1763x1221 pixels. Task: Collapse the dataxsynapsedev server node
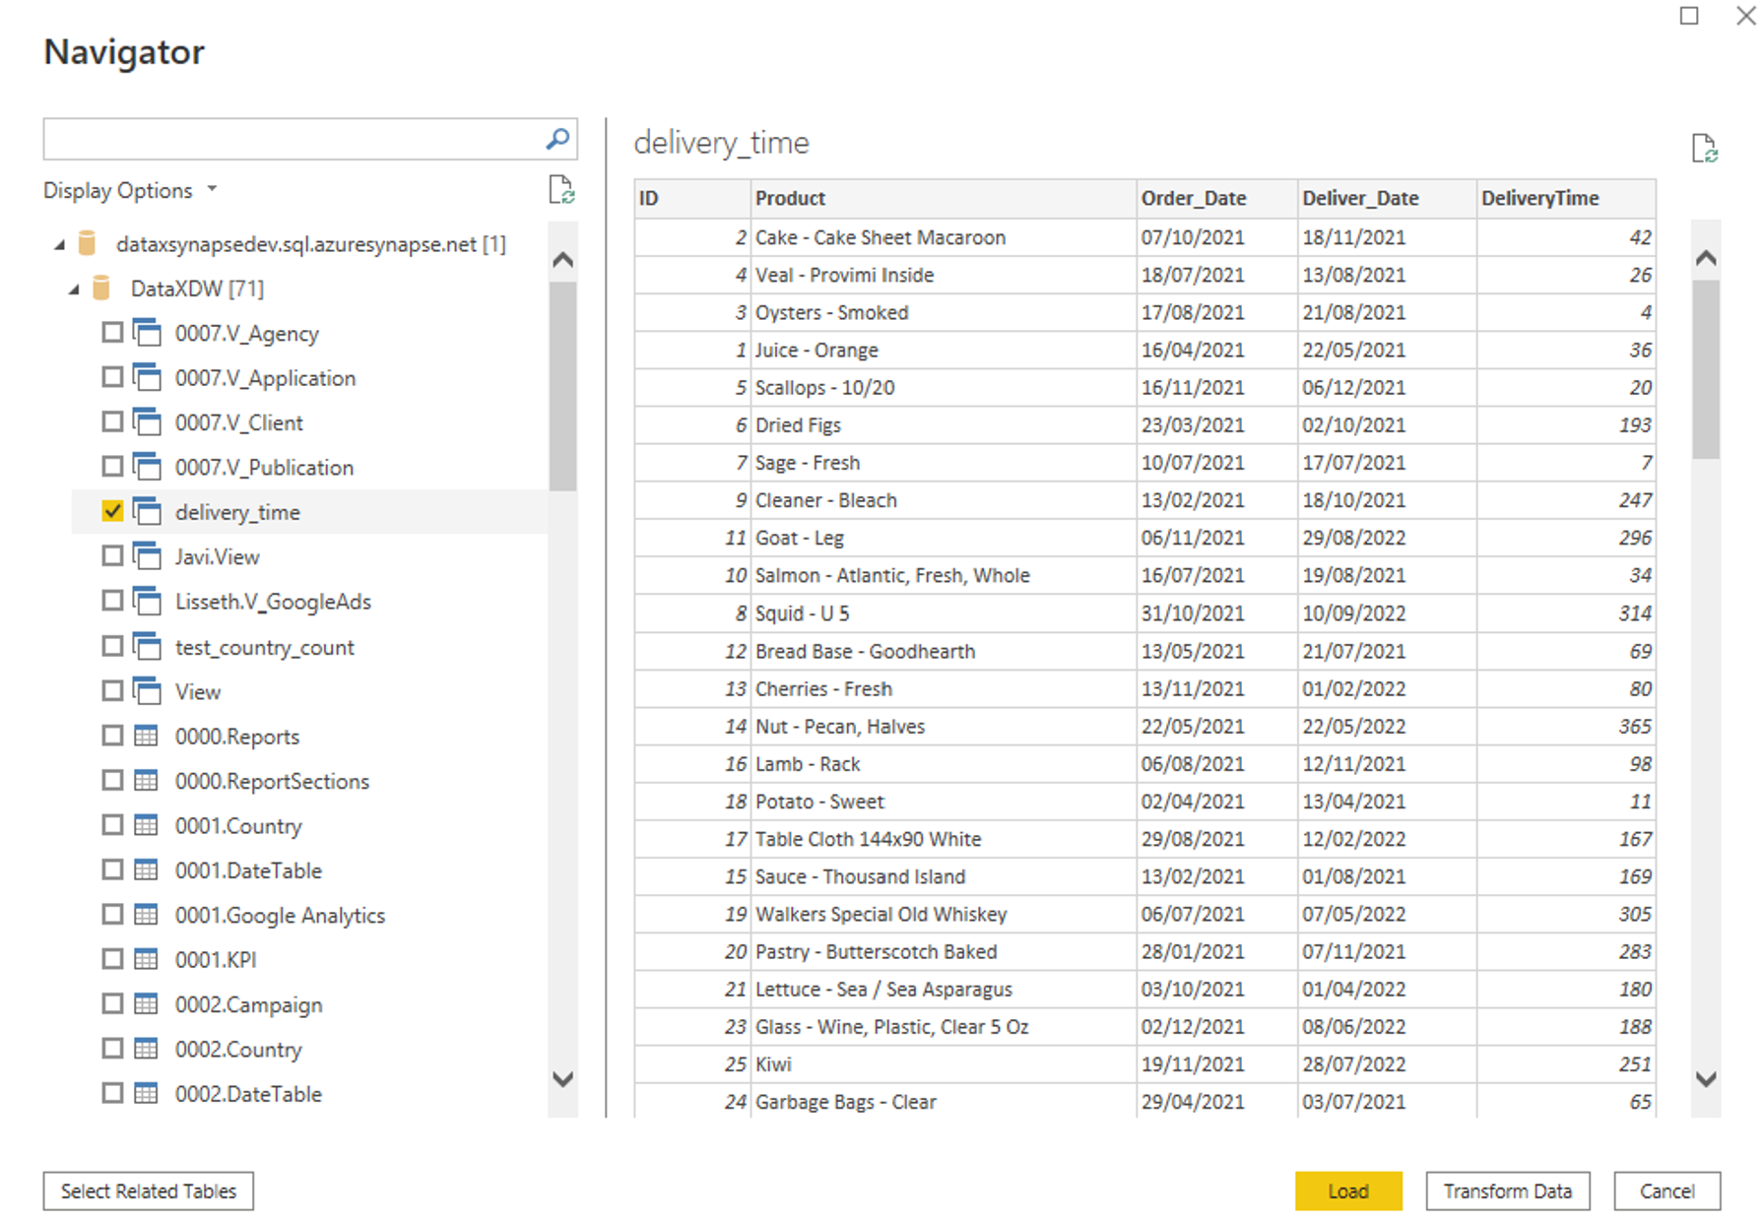coord(60,244)
